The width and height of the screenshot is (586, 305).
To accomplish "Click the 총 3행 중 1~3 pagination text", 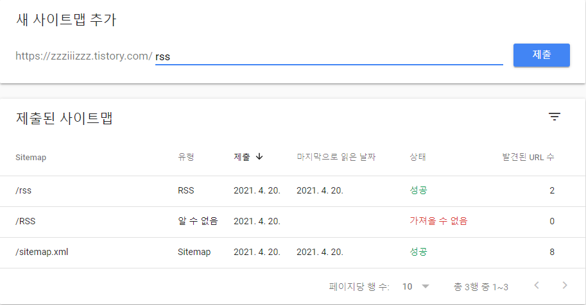I will pyautogui.click(x=481, y=286).
